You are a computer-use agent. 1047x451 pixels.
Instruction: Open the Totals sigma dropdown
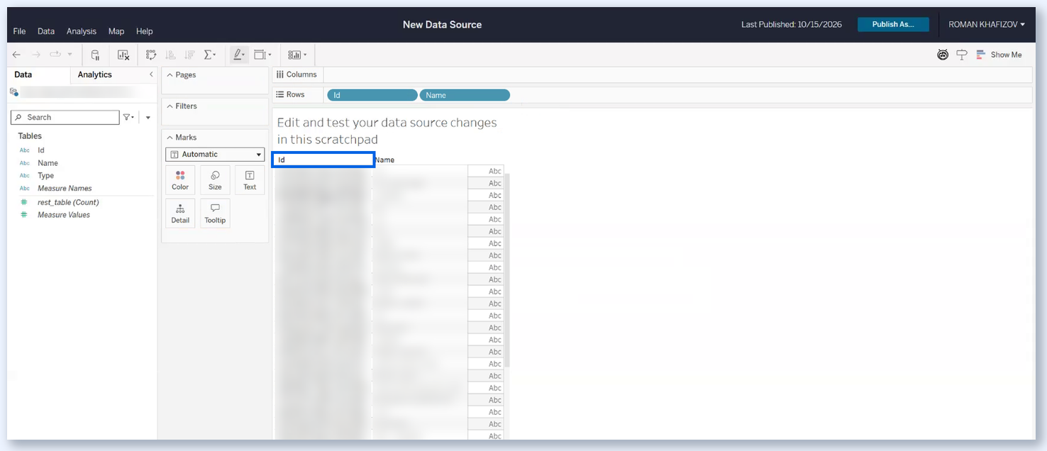[210, 55]
